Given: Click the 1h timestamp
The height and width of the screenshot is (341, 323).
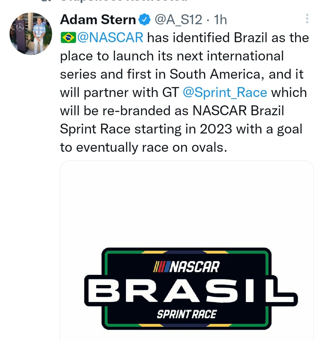Looking at the screenshot, I should (220, 20).
